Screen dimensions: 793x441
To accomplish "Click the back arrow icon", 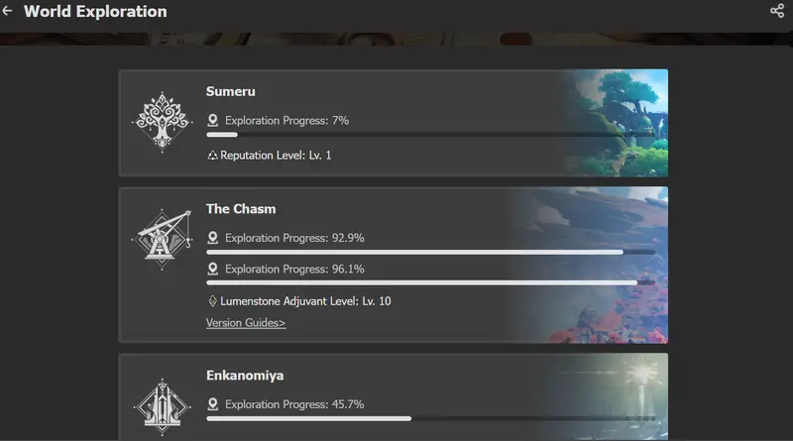I will (x=8, y=12).
